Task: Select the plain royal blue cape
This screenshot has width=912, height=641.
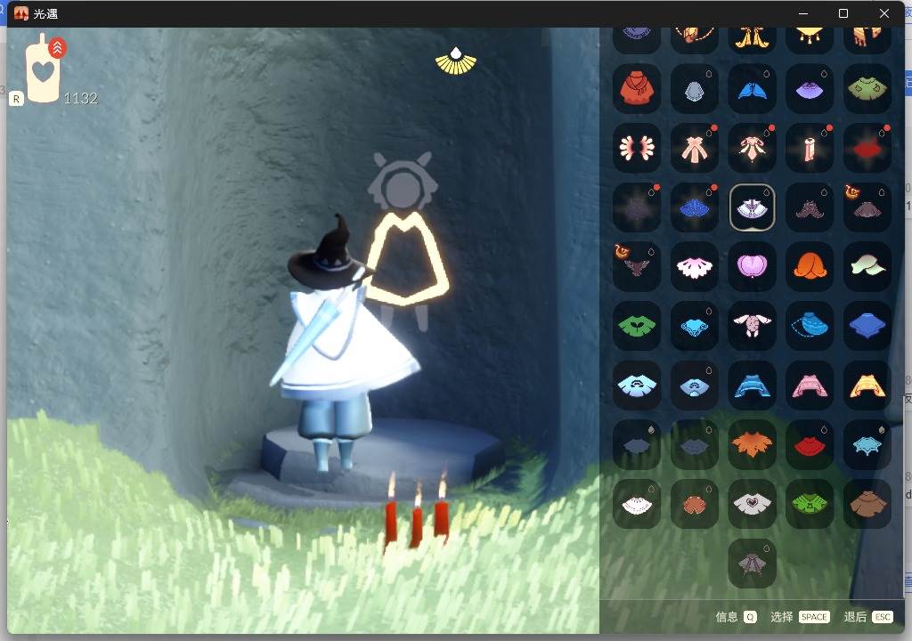Action: 867,327
